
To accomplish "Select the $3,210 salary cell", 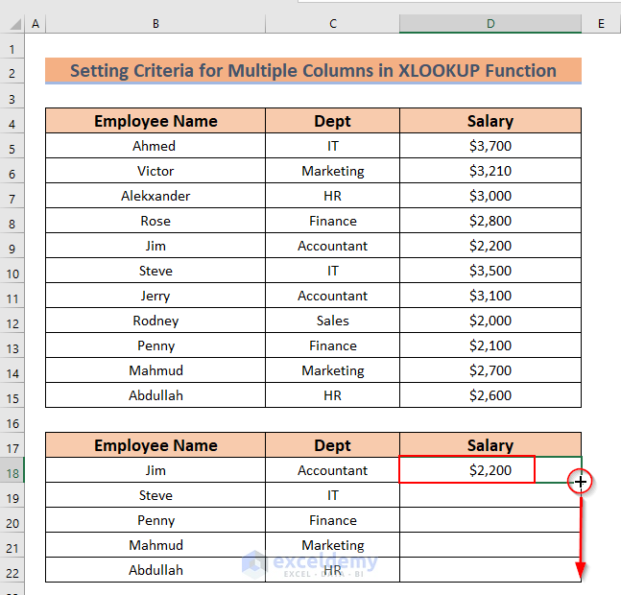I will pos(490,171).
